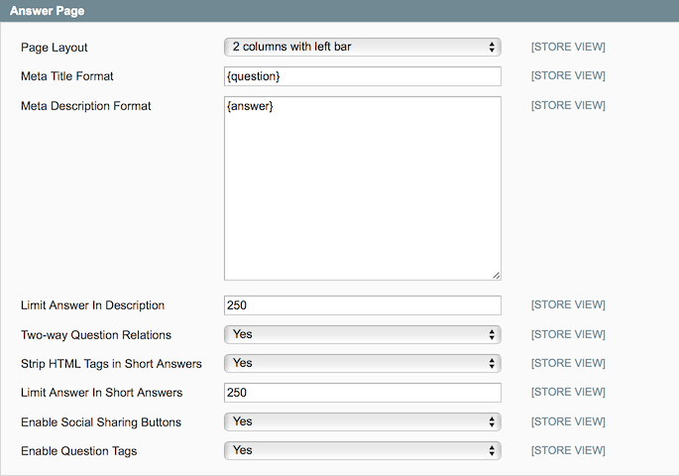Open the Page Layout dropdown
The height and width of the screenshot is (476, 679).
tap(362, 47)
